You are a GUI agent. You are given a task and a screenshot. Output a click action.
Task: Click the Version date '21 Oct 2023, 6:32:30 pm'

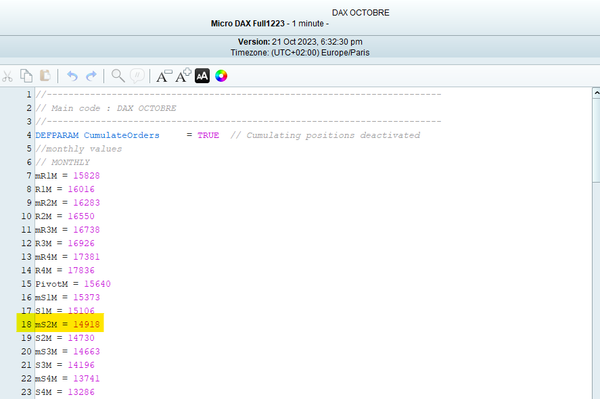(x=317, y=42)
